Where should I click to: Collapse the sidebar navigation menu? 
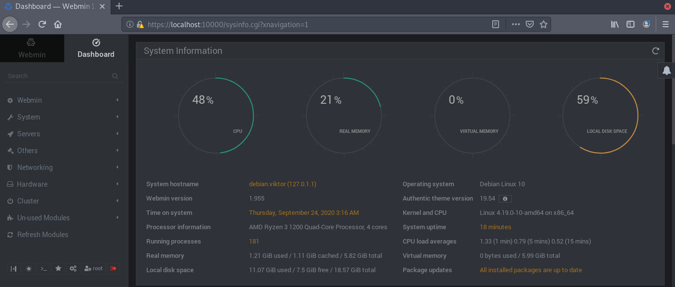coord(14,269)
